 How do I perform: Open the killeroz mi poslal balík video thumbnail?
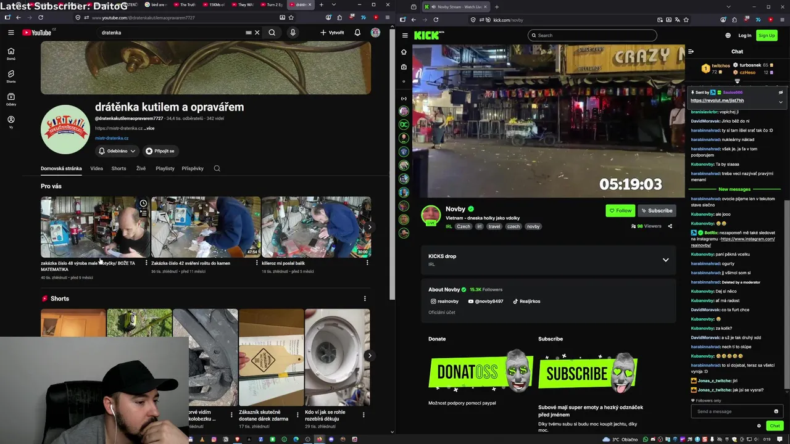316,227
